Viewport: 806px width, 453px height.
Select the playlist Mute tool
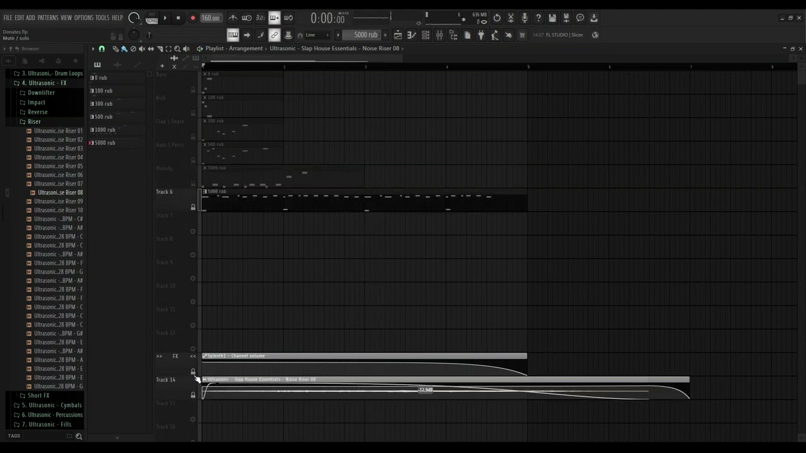coord(142,48)
